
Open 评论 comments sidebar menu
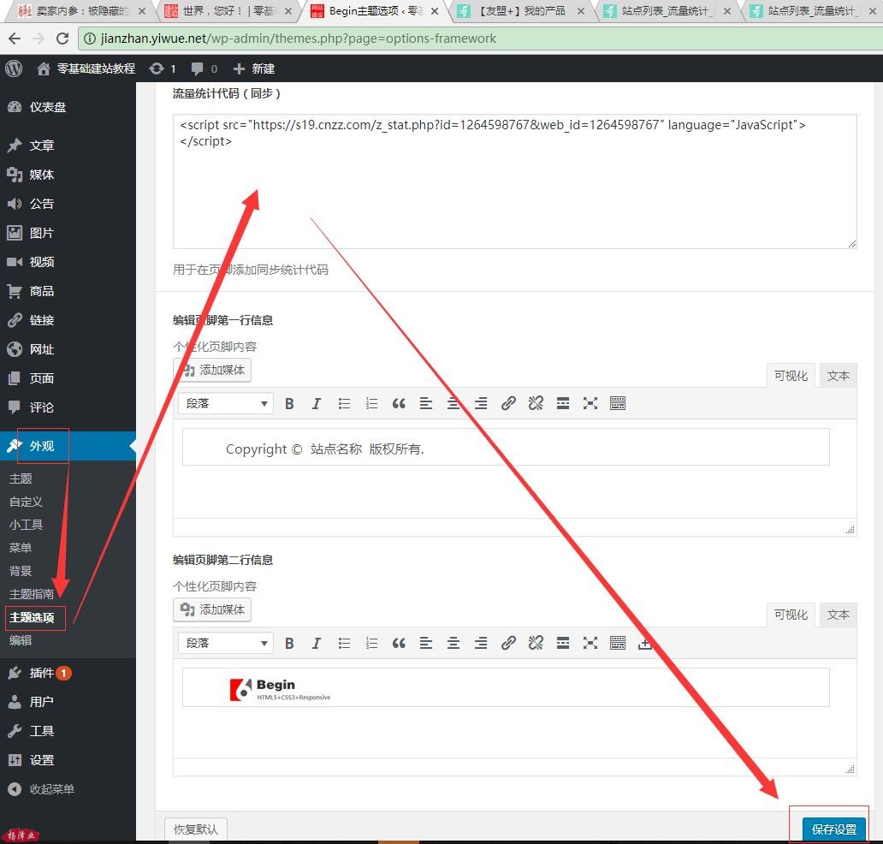68,407
